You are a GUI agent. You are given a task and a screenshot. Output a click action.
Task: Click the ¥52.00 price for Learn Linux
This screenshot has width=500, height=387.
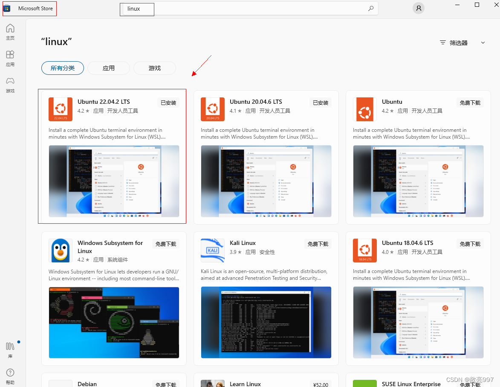[x=321, y=384]
